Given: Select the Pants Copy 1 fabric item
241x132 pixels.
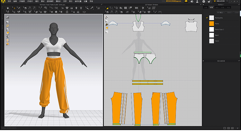Looking at the screenshot, I should [x=219, y=29].
